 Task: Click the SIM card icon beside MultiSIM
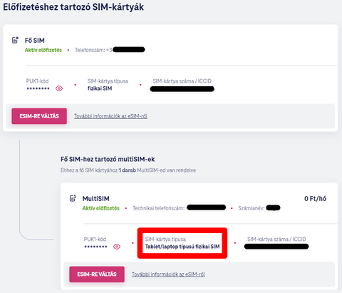[73, 198]
